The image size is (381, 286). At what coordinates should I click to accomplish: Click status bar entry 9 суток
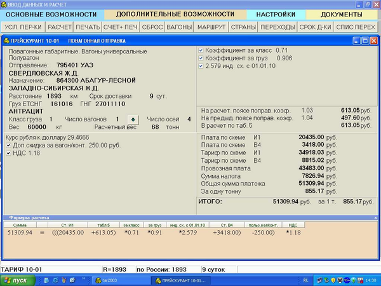pyautogui.click(x=213, y=269)
